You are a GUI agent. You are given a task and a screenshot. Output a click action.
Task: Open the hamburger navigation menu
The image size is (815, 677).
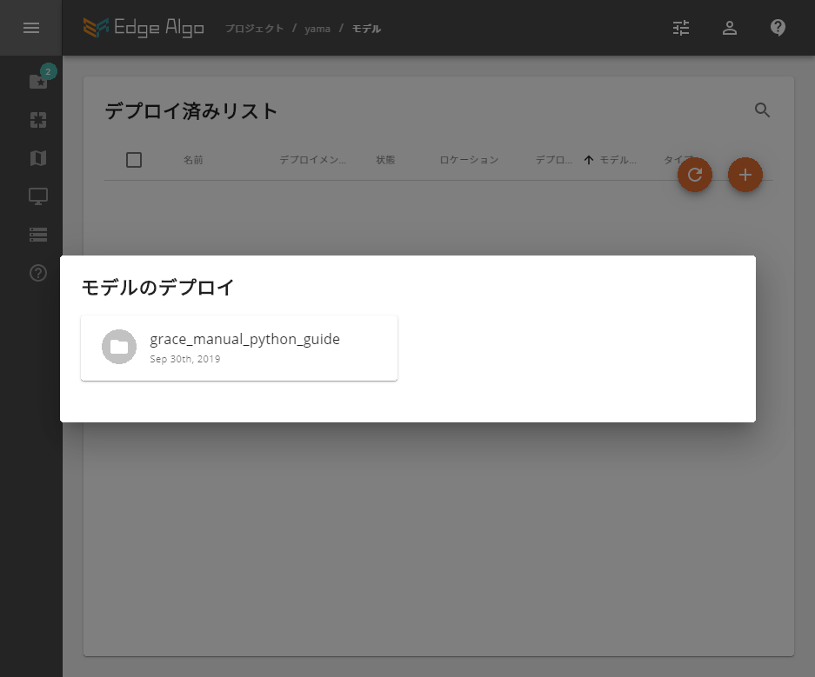(x=31, y=28)
